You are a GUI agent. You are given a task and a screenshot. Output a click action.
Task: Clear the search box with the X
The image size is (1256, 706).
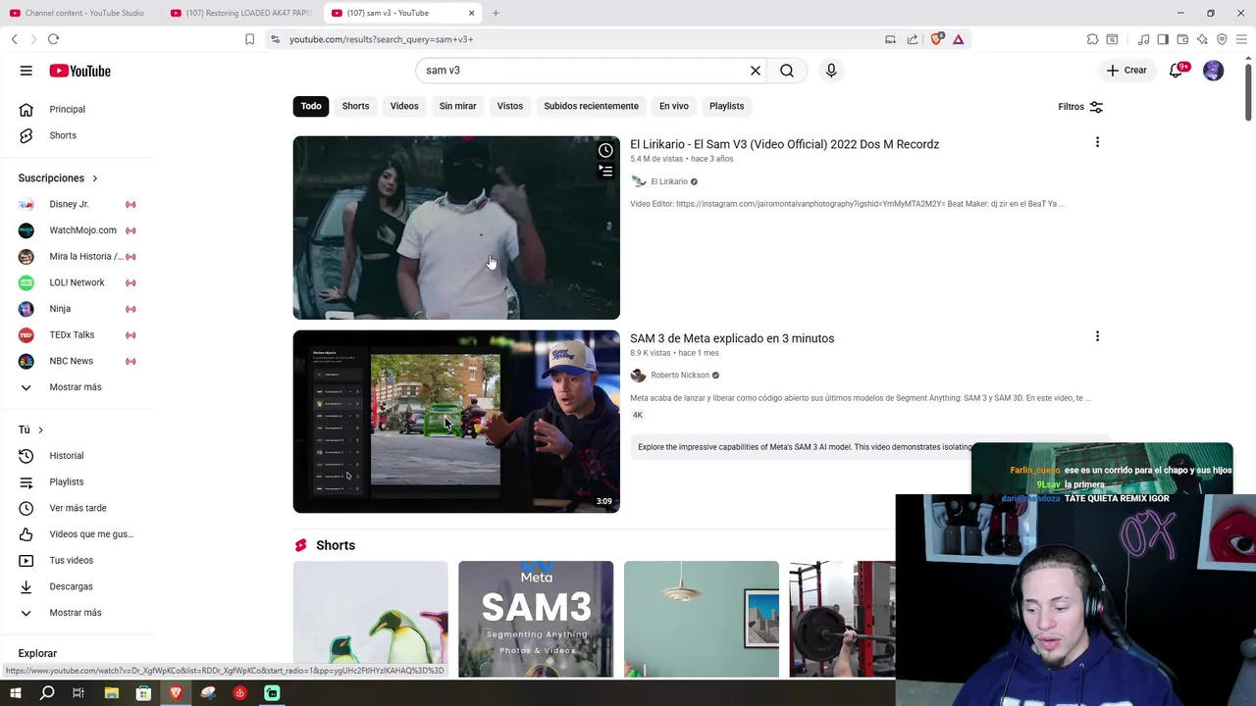(x=756, y=71)
